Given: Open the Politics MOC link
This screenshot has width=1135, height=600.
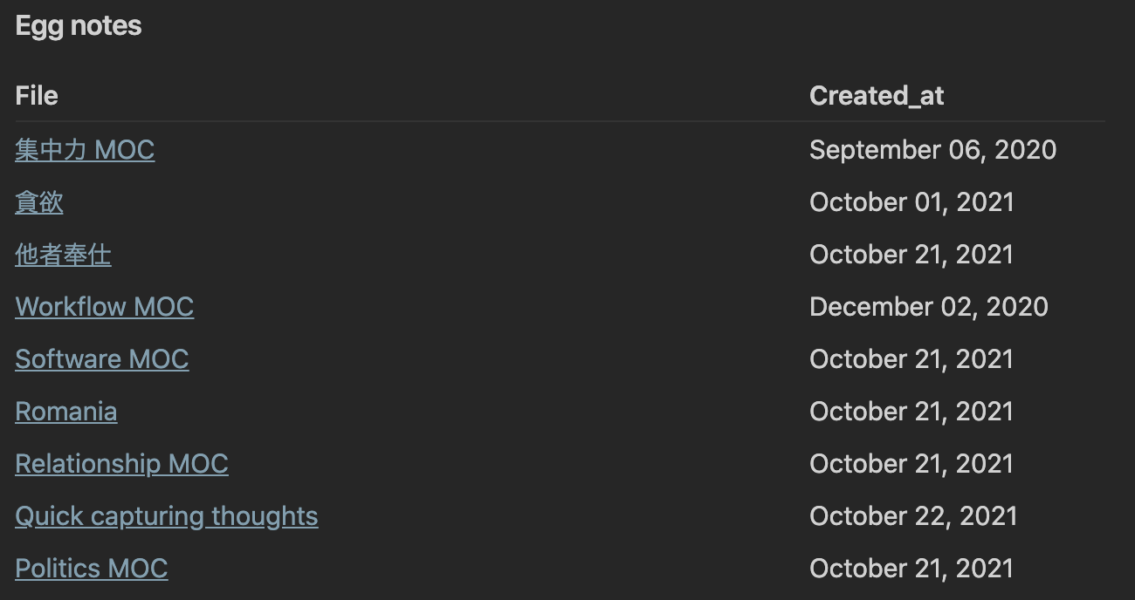Looking at the screenshot, I should [92, 569].
